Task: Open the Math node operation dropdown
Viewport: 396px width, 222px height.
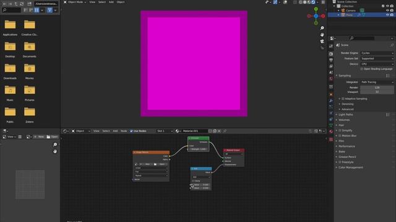Action: click(201, 177)
